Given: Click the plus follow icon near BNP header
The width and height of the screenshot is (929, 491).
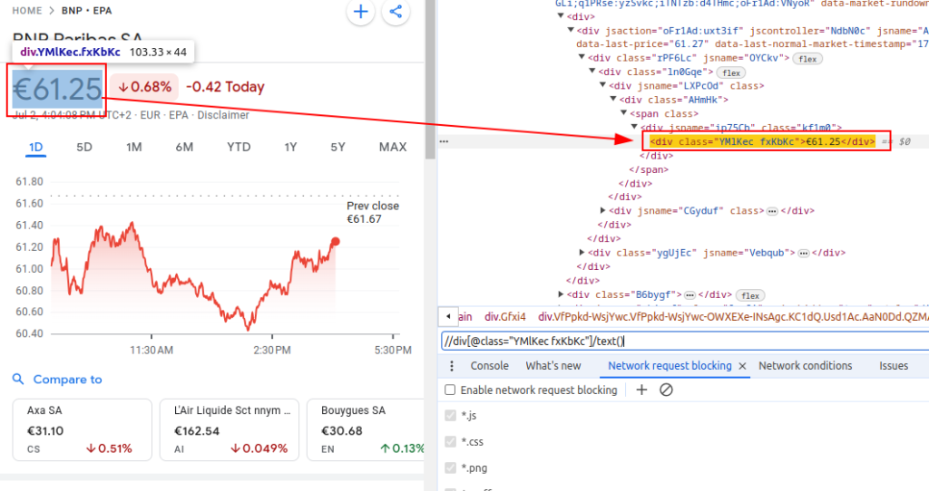Looking at the screenshot, I should click(x=360, y=11).
